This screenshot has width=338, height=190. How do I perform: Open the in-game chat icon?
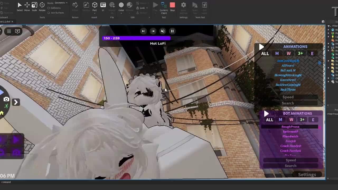[17, 31]
